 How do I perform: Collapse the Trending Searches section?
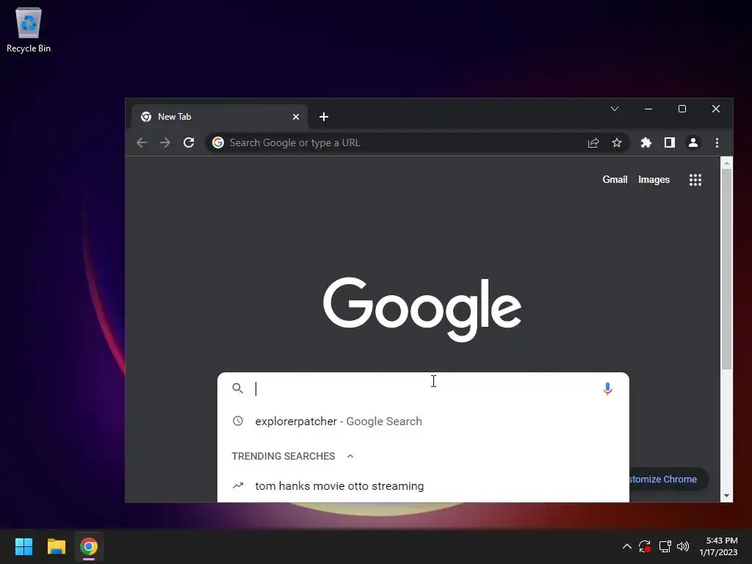tap(350, 456)
